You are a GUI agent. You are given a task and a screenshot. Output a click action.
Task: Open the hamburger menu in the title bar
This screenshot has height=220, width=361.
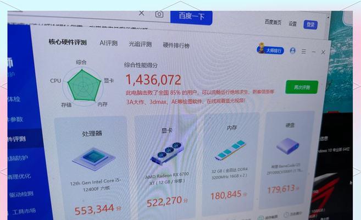tap(304, 51)
